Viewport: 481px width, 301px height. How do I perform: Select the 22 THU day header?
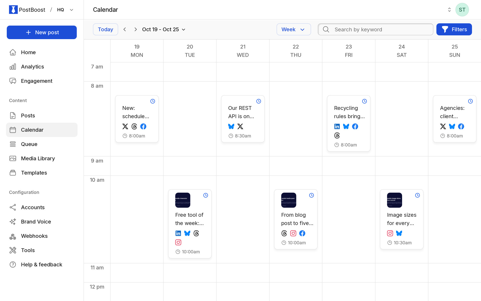(x=296, y=51)
